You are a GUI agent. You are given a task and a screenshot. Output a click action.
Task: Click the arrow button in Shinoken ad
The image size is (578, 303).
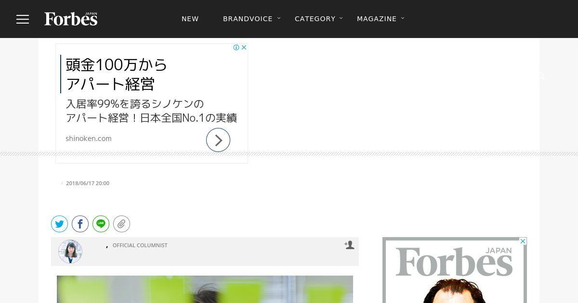click(x=218, y=140)
